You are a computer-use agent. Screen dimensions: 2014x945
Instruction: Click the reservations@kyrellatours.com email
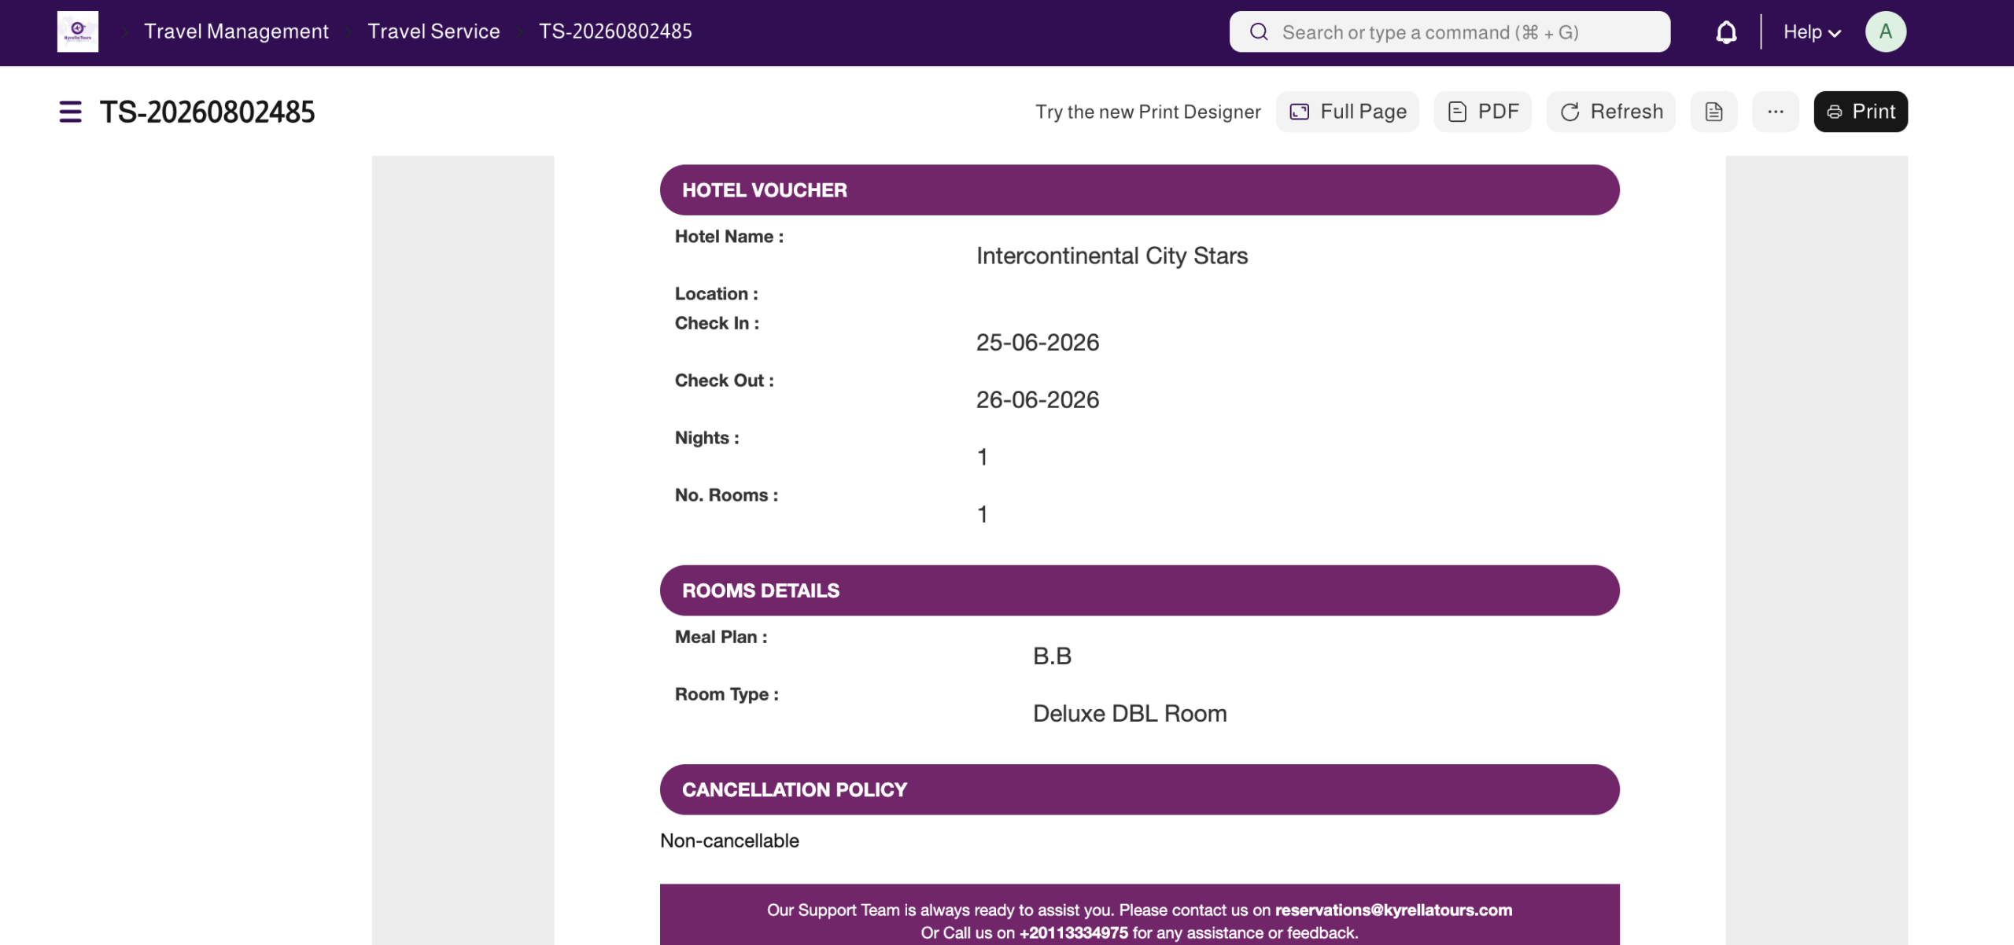click(x=1393, y=910)
